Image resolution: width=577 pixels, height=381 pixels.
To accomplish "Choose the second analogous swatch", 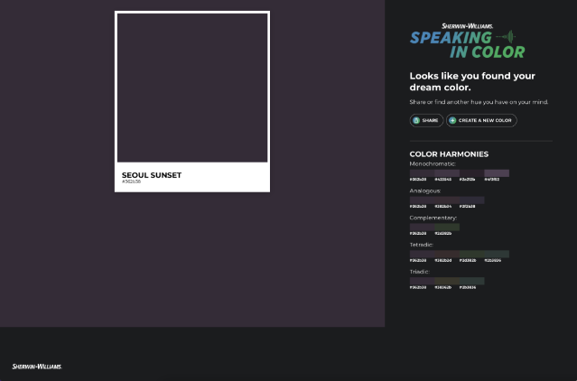I will pyautogui.click(x=447, y=200).
